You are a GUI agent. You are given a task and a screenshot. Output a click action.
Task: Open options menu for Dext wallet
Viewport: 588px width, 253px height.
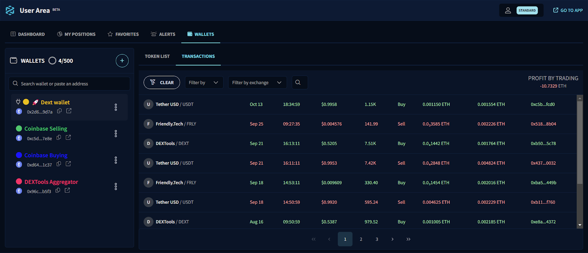[x=116, y=107]
